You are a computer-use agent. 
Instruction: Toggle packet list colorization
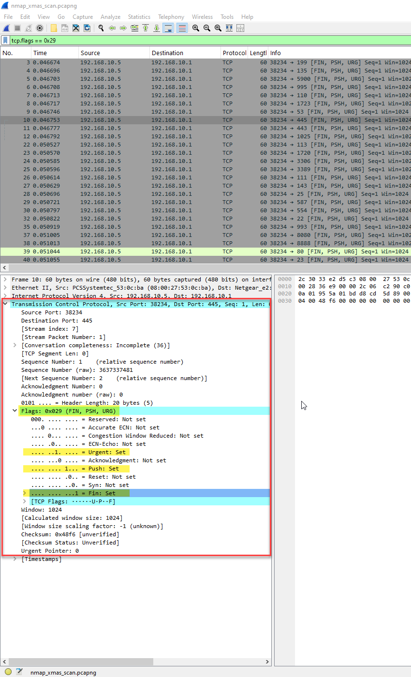(182, 28)
